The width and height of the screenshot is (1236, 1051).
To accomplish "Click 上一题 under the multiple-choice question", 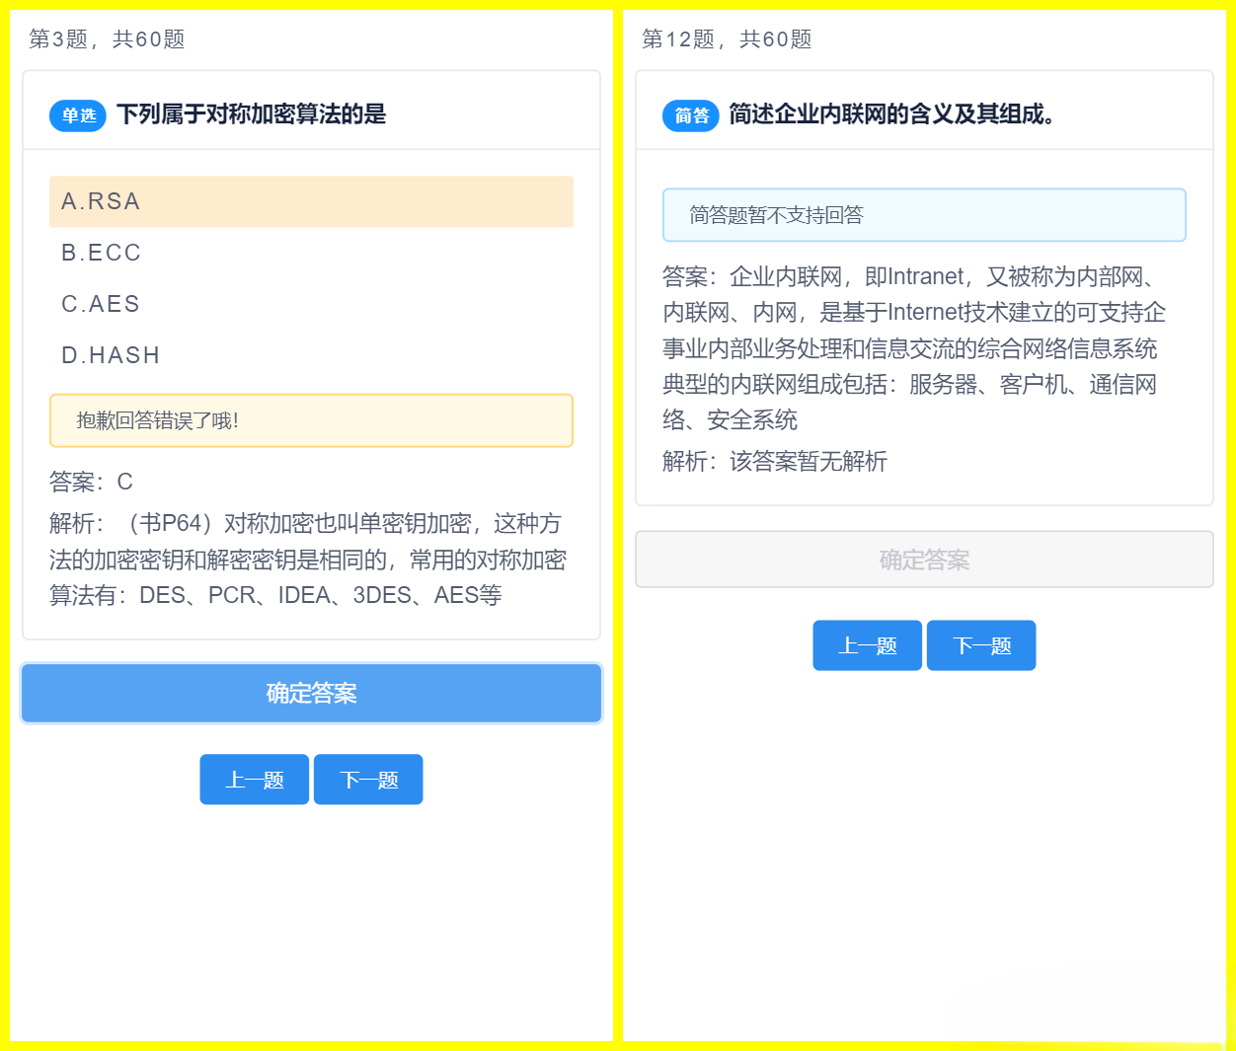I will click(x=254, y=779).
